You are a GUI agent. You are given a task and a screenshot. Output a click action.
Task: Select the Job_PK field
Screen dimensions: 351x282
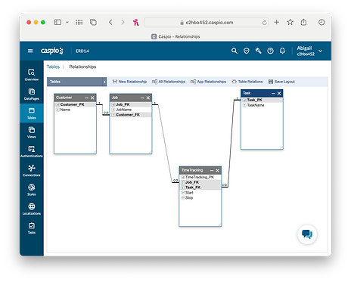pyautogui.click(x=131, y=104)
